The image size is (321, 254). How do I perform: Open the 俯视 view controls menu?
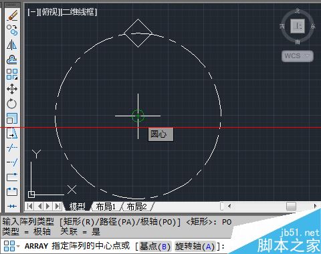point(49,12)
